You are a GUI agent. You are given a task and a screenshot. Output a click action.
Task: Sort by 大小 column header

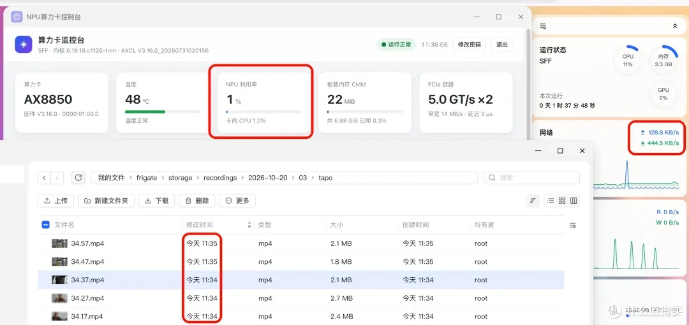[x=337, y=225]
